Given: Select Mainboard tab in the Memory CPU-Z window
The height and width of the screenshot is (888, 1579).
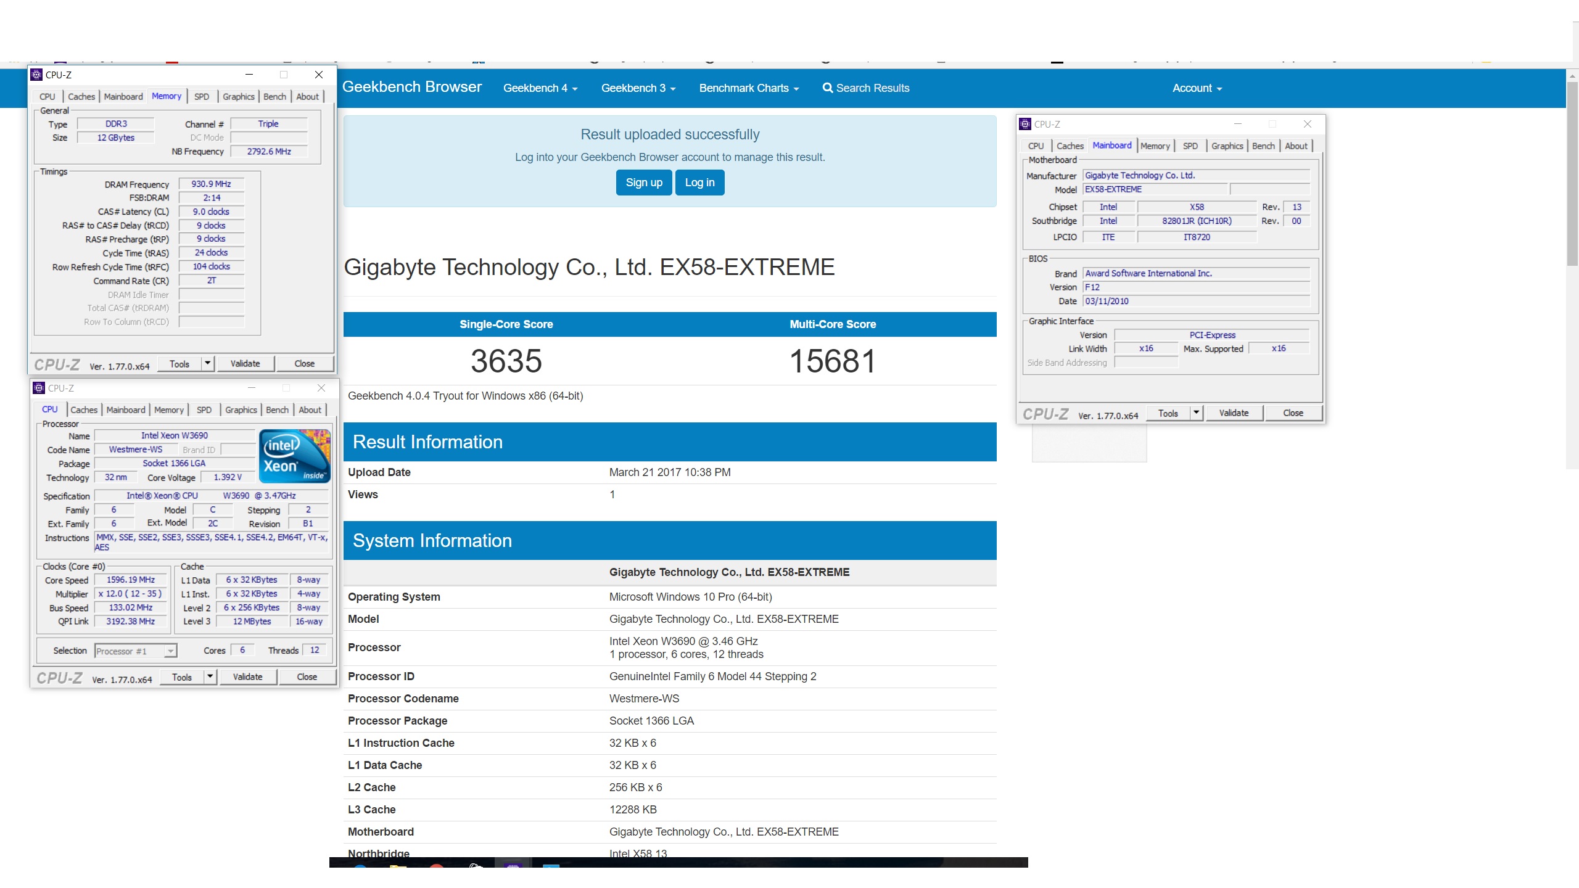Looking at the screenshot, I should [123, 97].
